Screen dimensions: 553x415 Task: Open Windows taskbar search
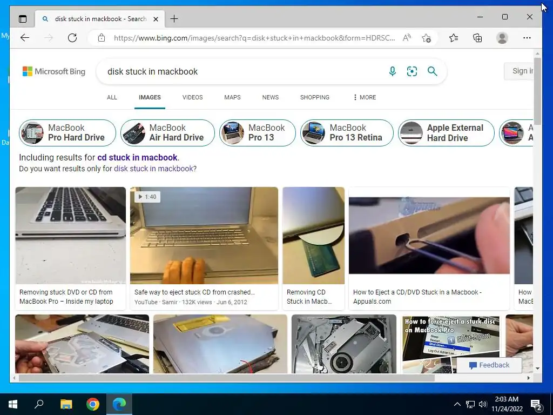tap(39, 404)
